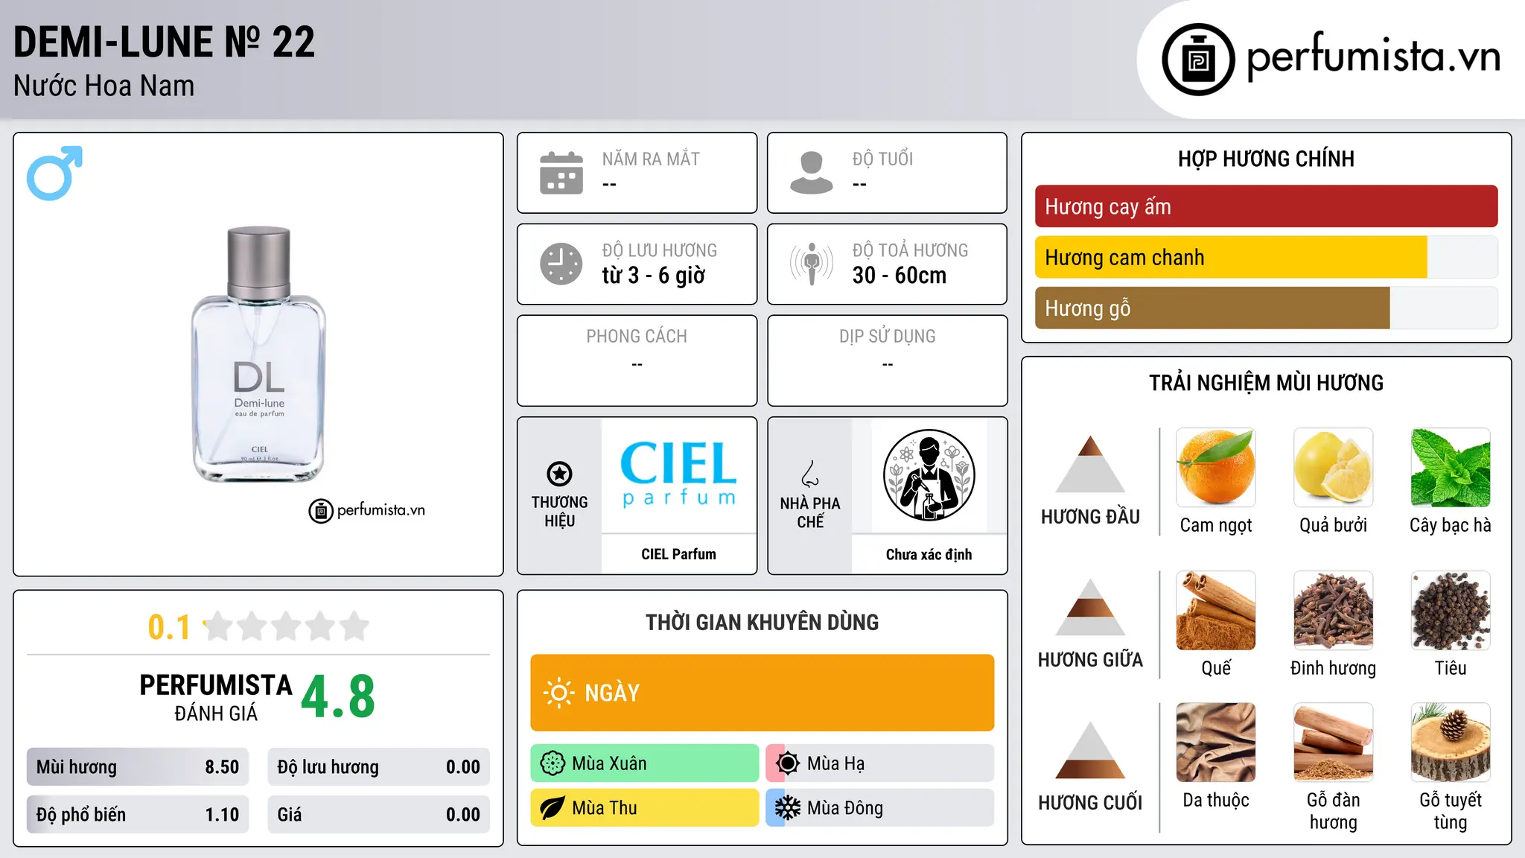Viewport: 1525px width, 858px height.
Task: Click the Hợp hương chính heading
Action: coord(1266,159)
